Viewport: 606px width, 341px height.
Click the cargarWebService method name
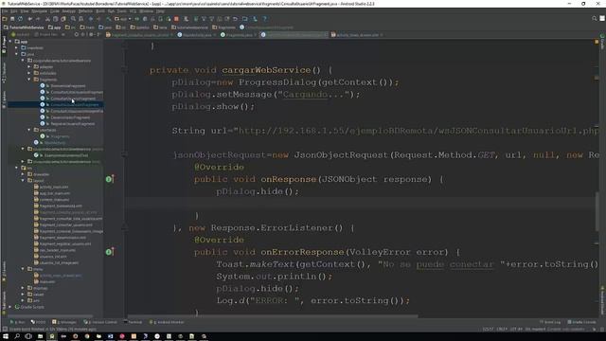click(266, 70)
